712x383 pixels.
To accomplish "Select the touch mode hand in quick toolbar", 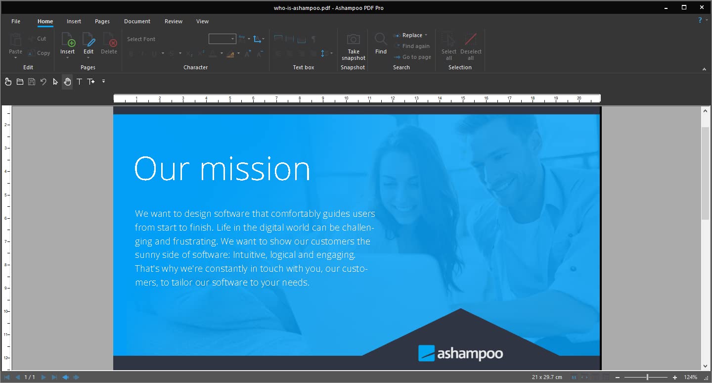I will coord(8,82).
